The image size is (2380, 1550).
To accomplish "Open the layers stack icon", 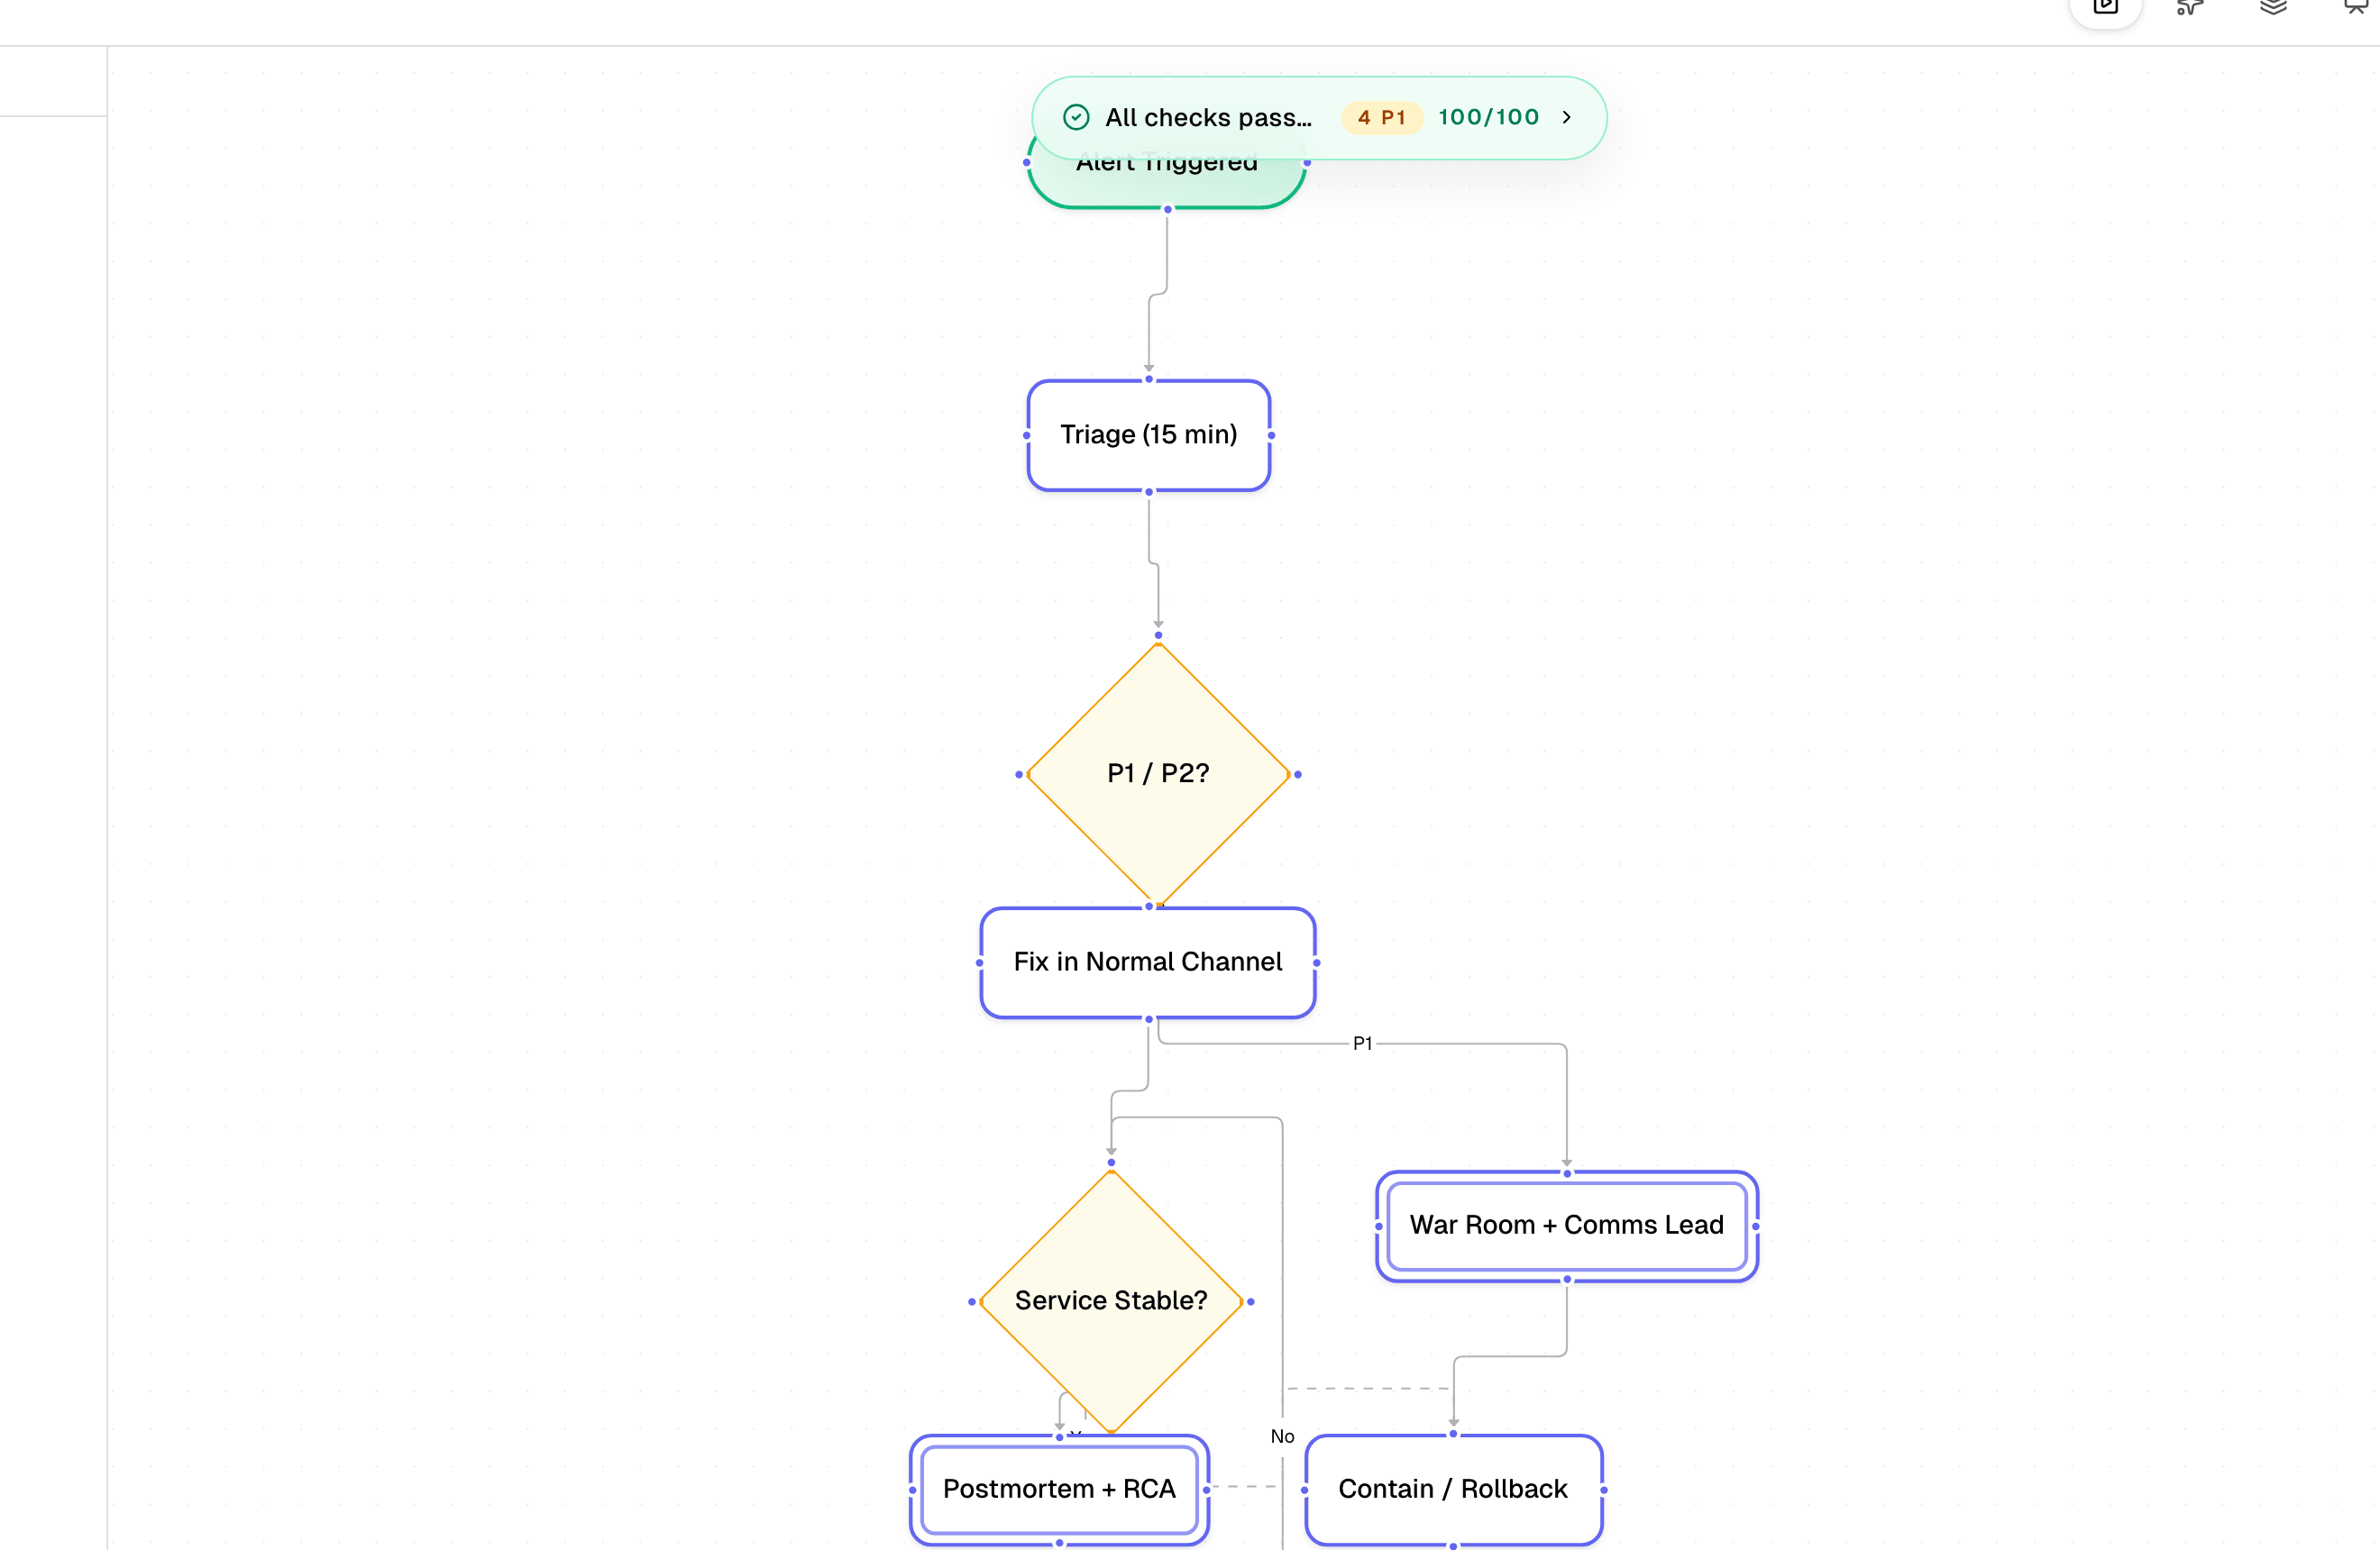I will pyautogui.click(x=2273, y=6).
